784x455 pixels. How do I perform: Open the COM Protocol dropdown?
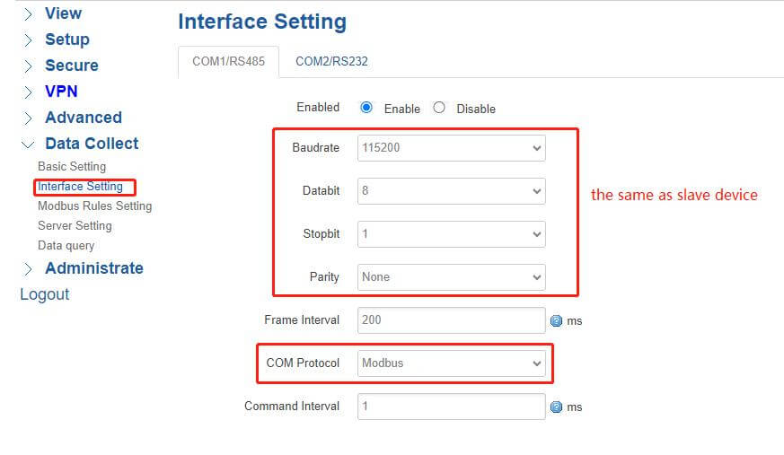point(451,363)
